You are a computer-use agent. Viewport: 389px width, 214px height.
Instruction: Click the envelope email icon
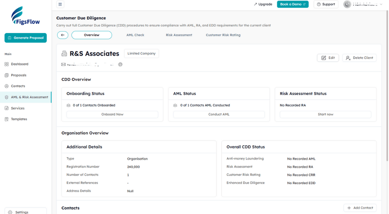63,65
